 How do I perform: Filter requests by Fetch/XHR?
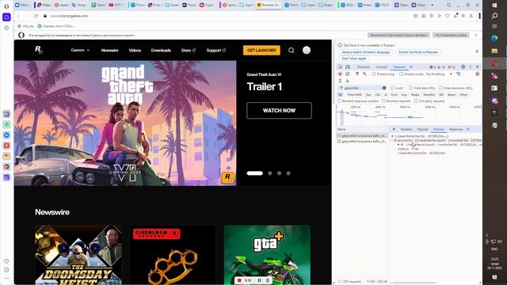pyautogui.click(x=355, y=95)
